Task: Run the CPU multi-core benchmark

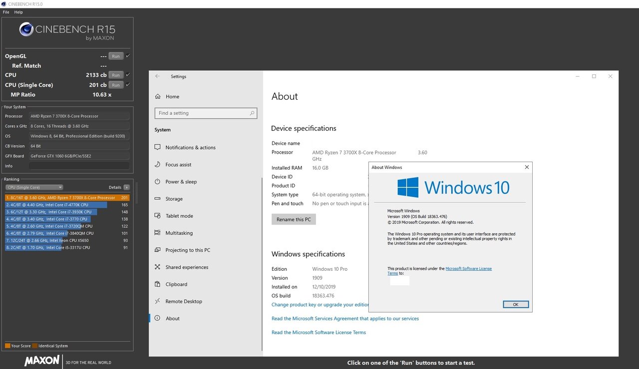Action: pos(116,75)
